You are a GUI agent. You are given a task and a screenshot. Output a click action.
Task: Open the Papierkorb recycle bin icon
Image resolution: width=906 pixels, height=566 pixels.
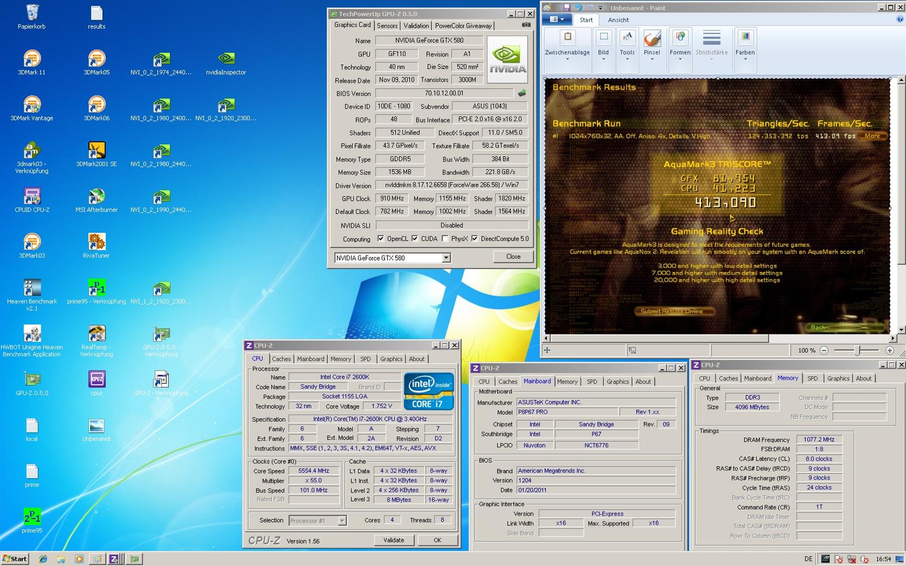tap(32, 17)
